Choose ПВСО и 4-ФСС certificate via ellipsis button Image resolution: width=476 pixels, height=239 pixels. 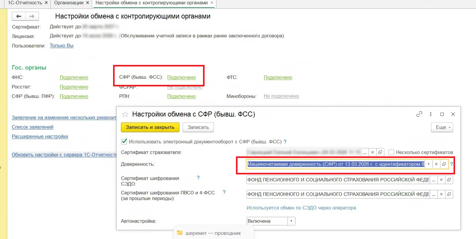coord(433,194)
